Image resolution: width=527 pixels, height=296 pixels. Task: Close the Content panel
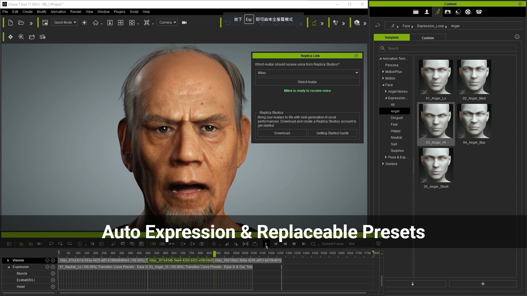(520, 4)
